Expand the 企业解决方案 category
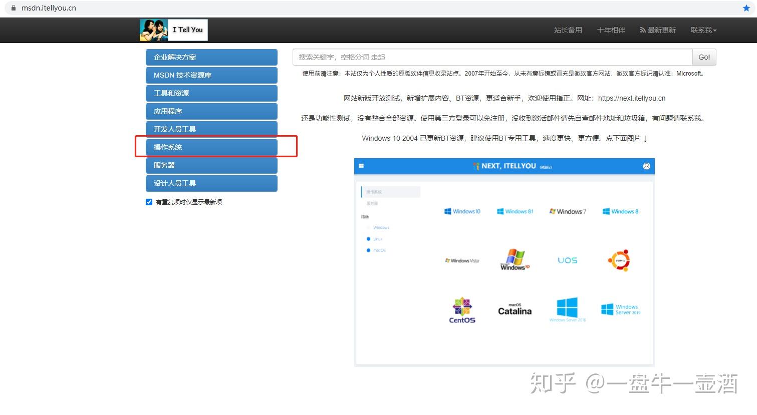757x415 pixels. [211, 57]
